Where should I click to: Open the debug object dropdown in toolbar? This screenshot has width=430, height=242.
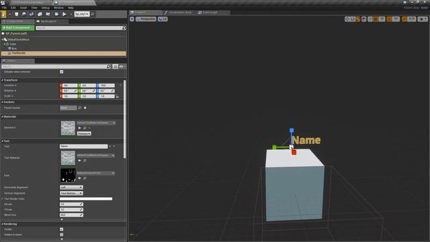coord(82,14)
